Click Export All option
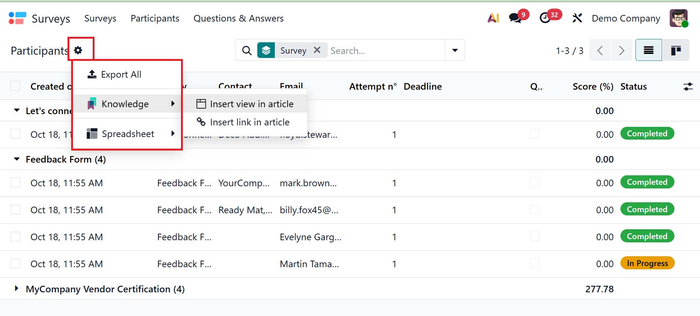Image resolution: width=700 pixels, height=316 pixels. click(121, 75)
